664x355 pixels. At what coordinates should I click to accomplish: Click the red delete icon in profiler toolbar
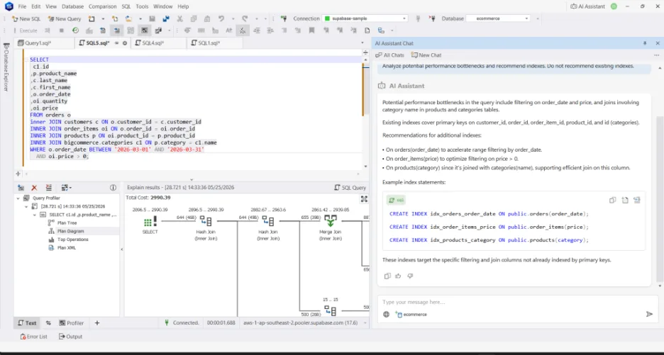click(x=34, y=188)
